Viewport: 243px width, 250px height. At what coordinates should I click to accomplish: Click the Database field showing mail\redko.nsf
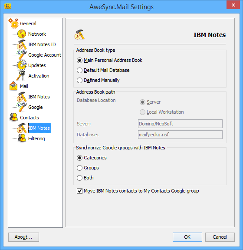pos(180,135)
